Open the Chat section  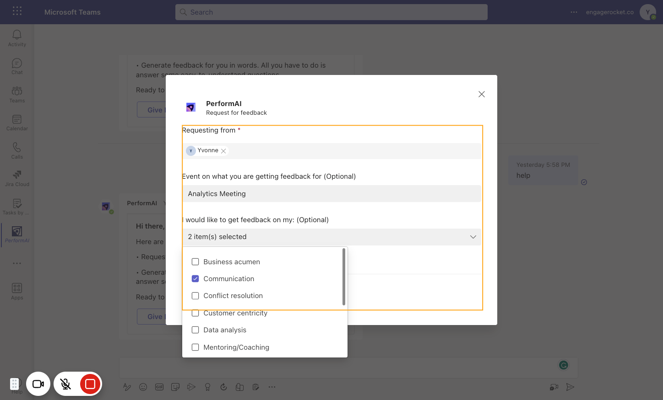click(x=17, y=67)
